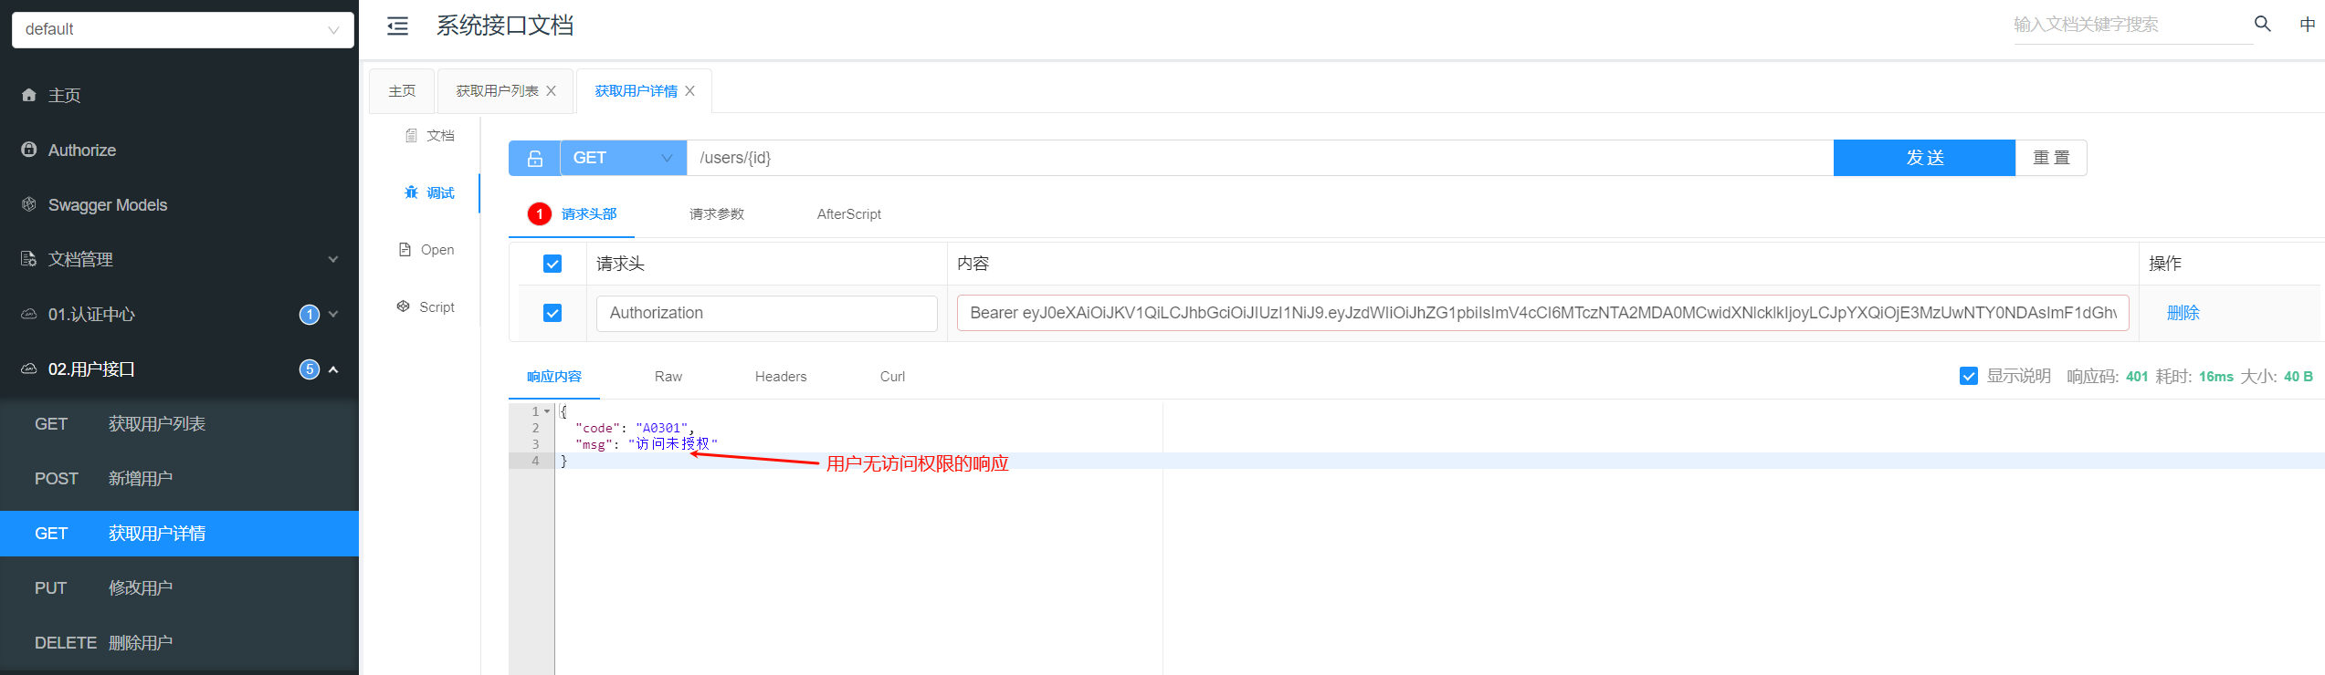This screenshot has height=675, width=2325.
Task: Click the "A0301" code value
Action: (661, 428)
